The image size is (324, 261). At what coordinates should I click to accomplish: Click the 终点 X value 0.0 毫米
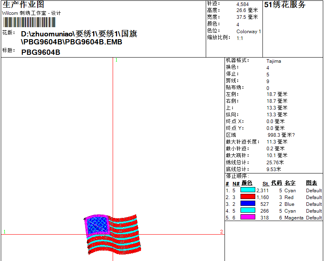(276, 121)
